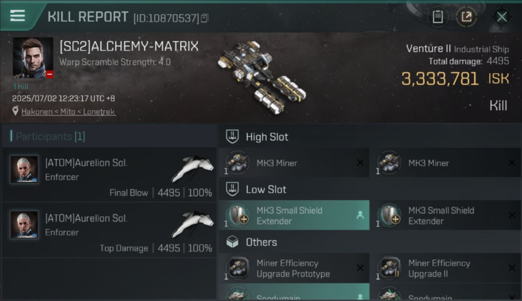Screen dimensions: 522x301
Task: Select the first MK3 Miner module
Action: pos(294,163)
